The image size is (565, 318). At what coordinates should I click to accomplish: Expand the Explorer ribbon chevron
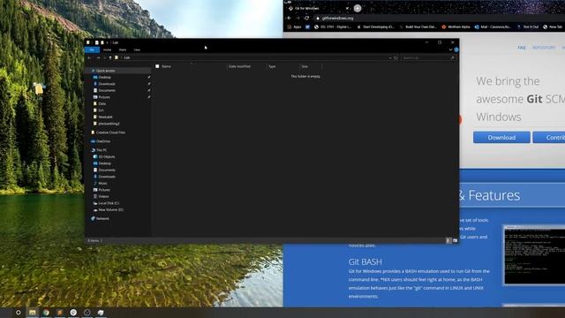[450, 49]
